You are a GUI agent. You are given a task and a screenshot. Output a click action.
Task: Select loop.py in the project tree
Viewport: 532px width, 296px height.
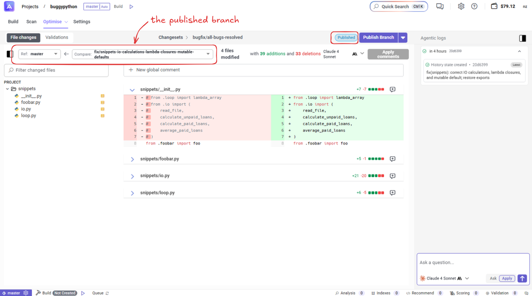click(x=29, y=116)
